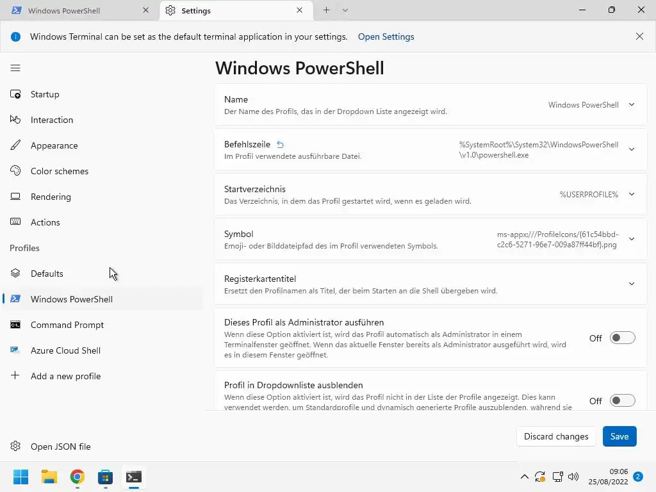This screenshot has width=656, height=492.
Task: Click the Interaction pointer icon
Action: point(15,120)
